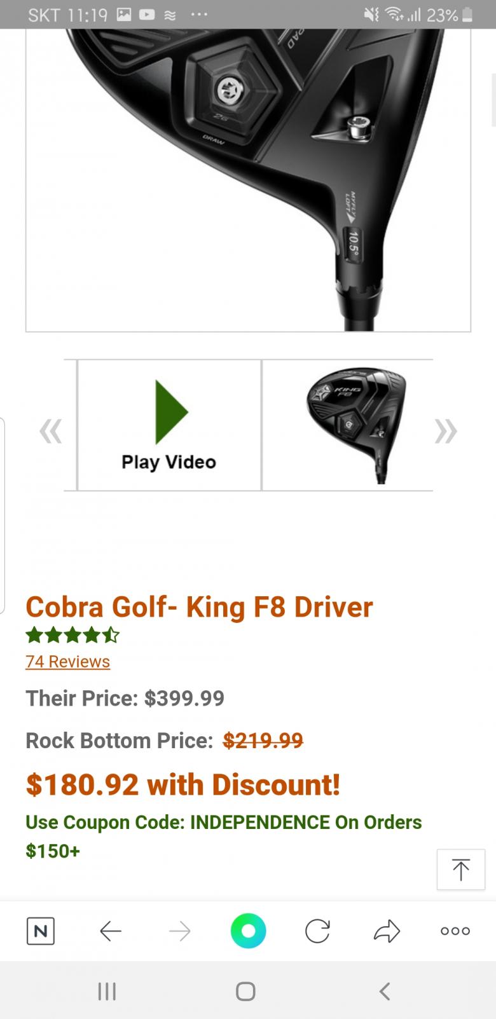The image size is (496, 1019).
Task: Play the product video
Action: pyautogui.click(x=169, y=425)
